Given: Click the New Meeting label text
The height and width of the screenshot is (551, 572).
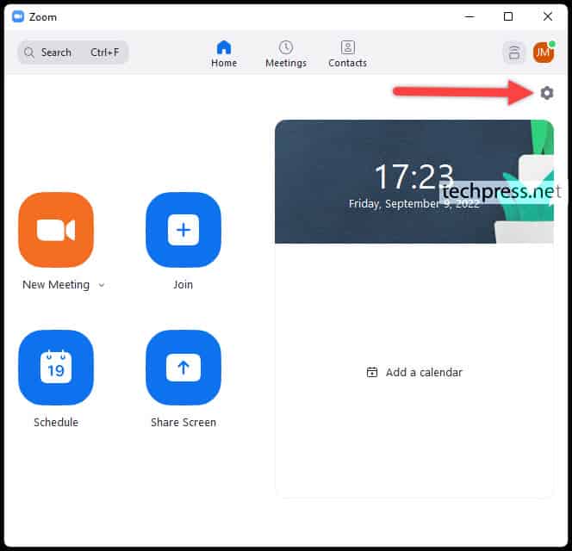Looking at the screenshot, I should 56,285.
